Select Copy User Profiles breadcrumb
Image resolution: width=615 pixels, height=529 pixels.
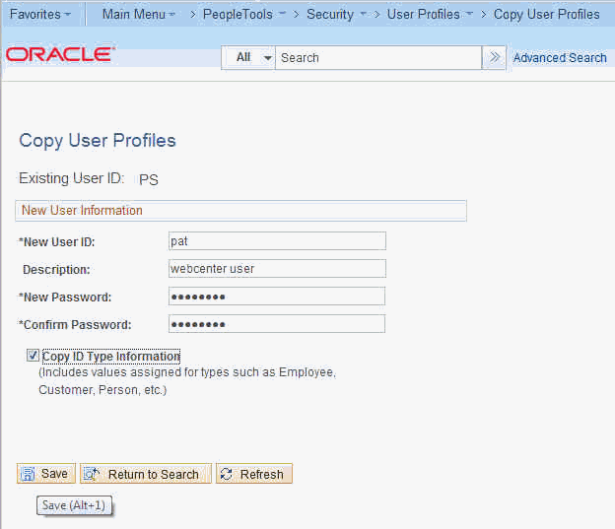coord(546,15)
